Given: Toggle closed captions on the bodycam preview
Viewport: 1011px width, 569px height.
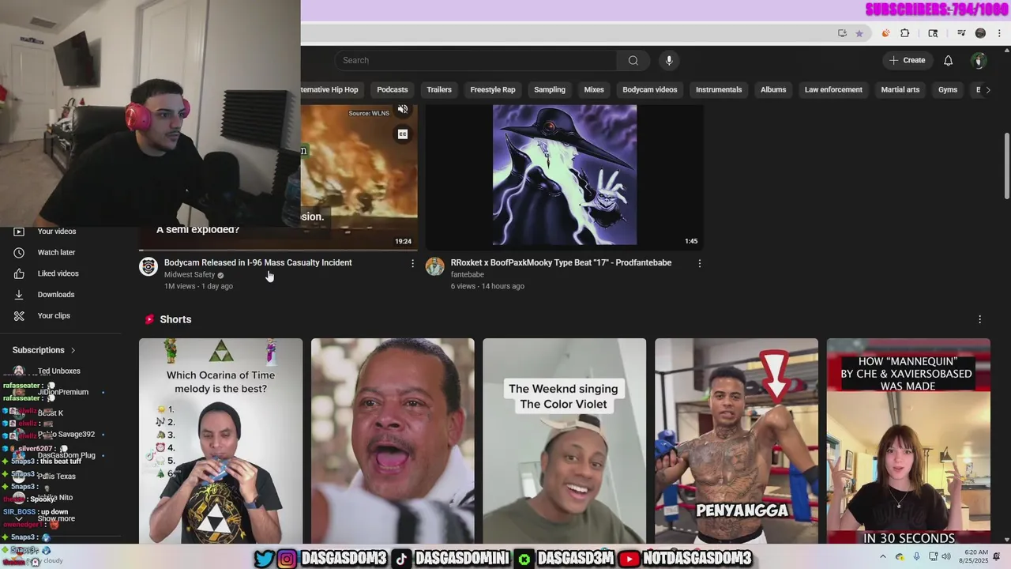Looking at the screenshot, I should point(403,134).
